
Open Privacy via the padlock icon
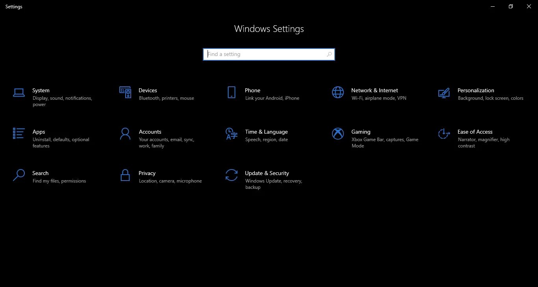pos(125,175)
